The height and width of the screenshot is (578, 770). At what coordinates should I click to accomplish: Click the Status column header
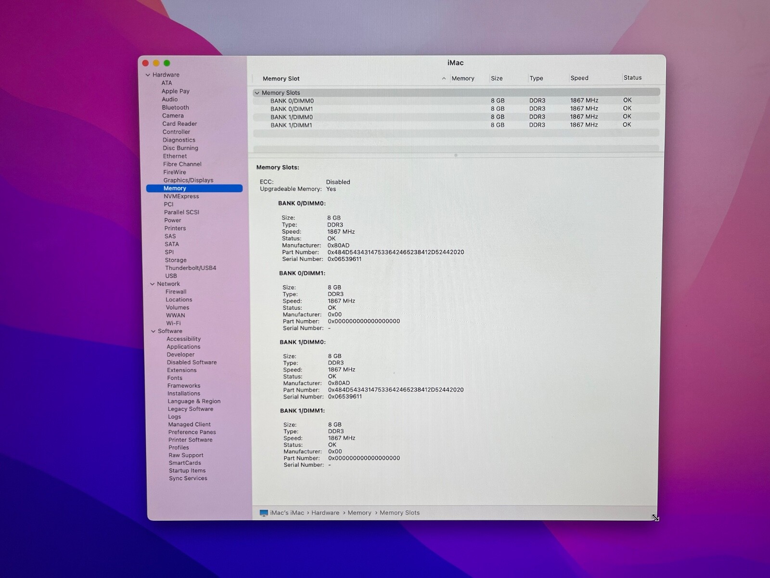(x=632, y=78)
